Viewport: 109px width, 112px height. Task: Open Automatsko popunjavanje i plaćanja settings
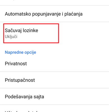[x=54, y=14]
